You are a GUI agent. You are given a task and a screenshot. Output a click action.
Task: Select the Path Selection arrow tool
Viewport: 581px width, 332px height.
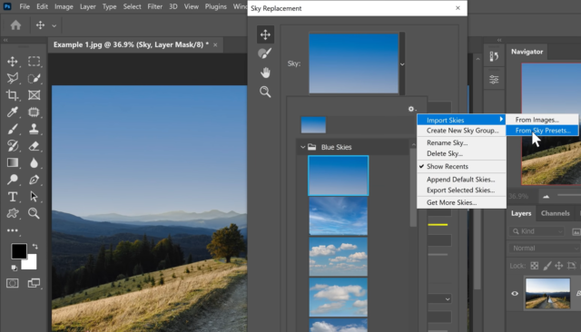pos(34,197)
